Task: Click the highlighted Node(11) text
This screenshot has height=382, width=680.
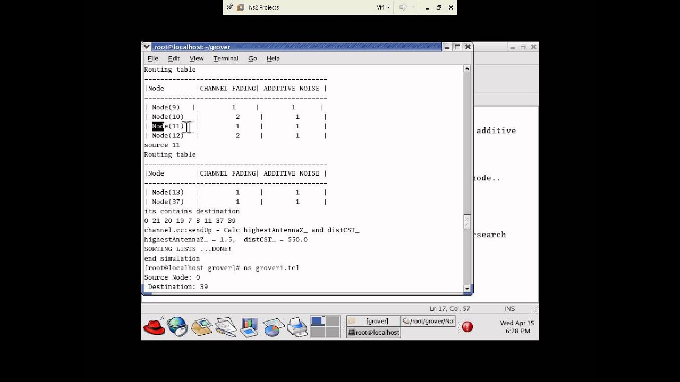Action: click(x=168, y=126)
